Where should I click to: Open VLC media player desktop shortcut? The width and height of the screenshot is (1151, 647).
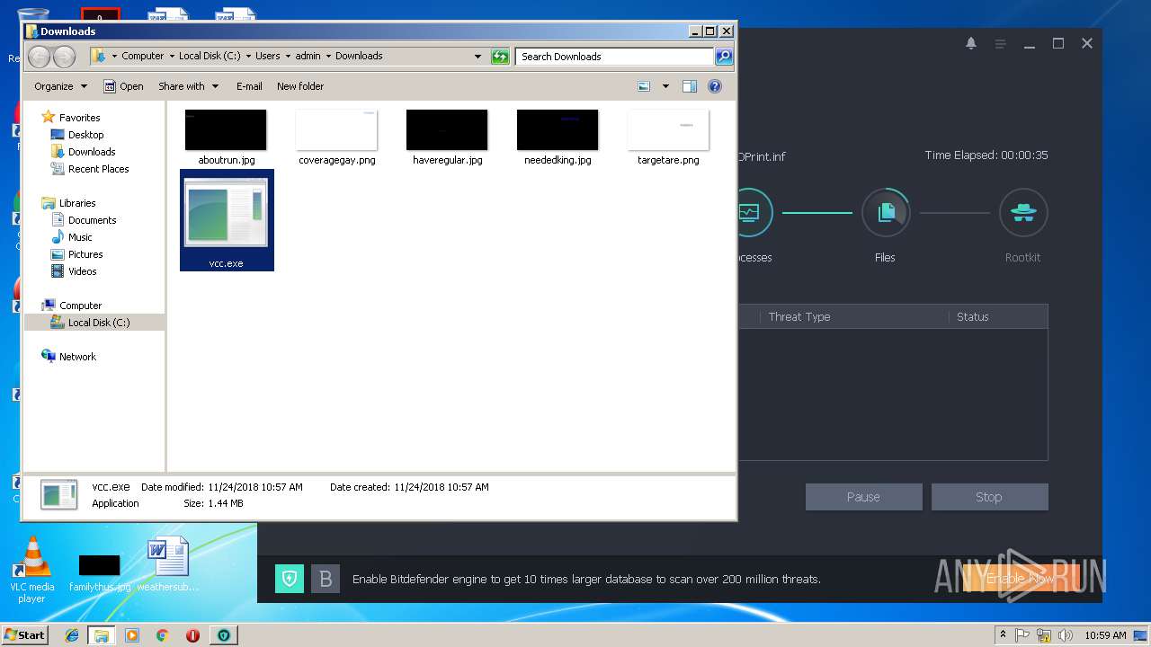32,570
